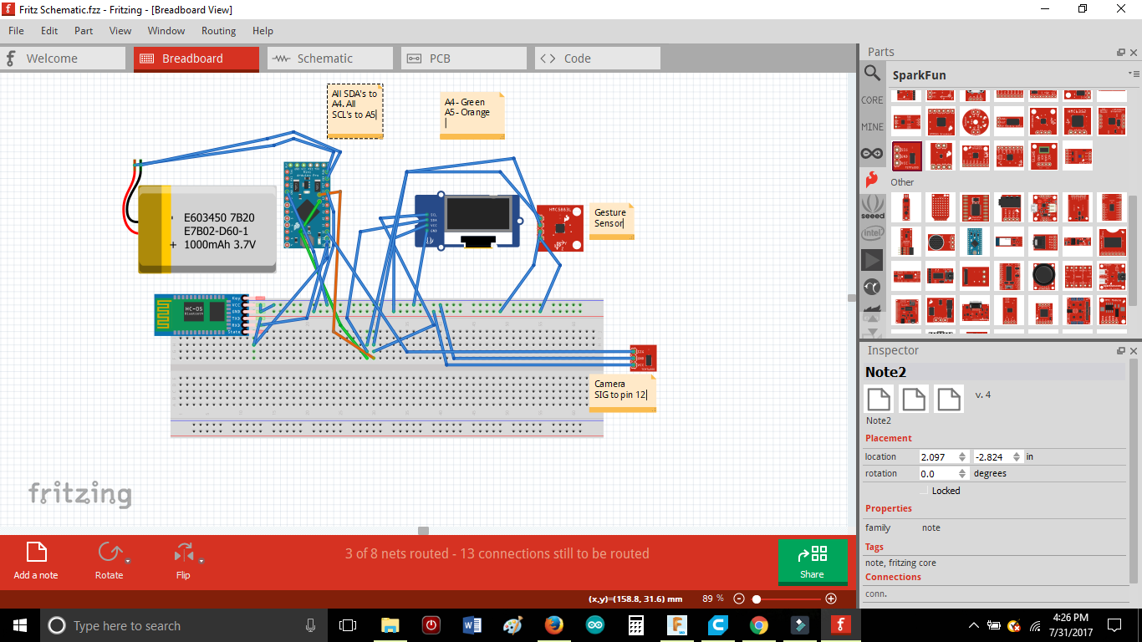Expand the SparkFun bin options dropdown

tap(1134, 74)
